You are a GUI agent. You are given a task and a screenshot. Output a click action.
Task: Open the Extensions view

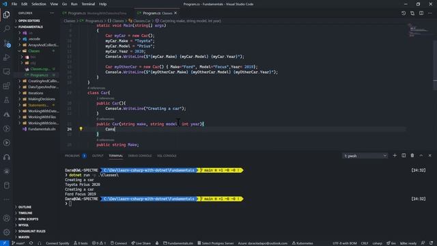6,86
